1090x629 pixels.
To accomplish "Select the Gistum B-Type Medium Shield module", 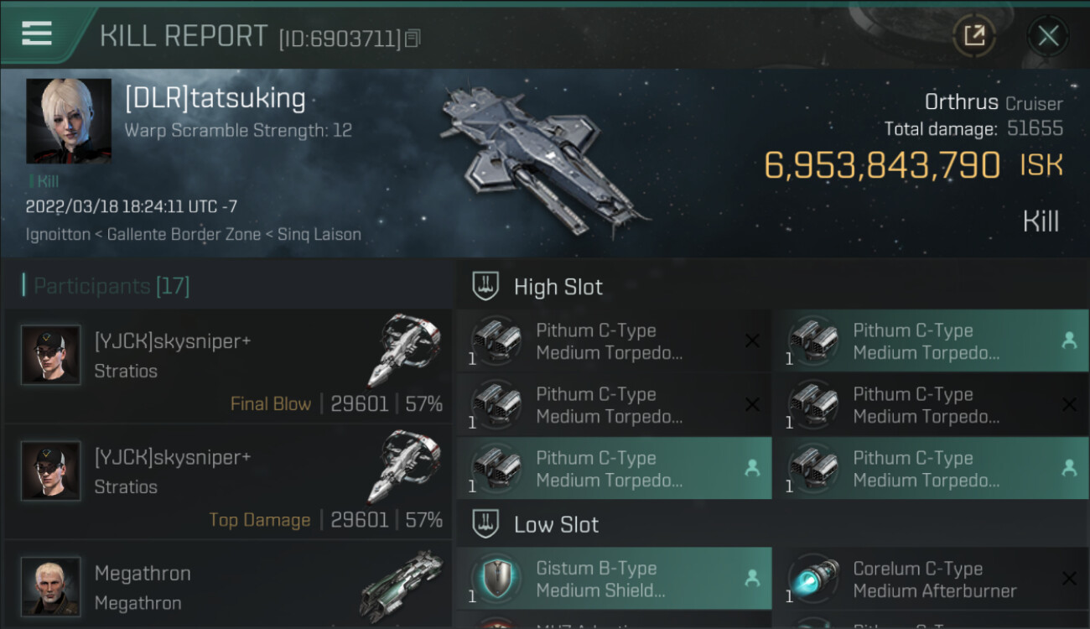I will click(x=614, y=579).
